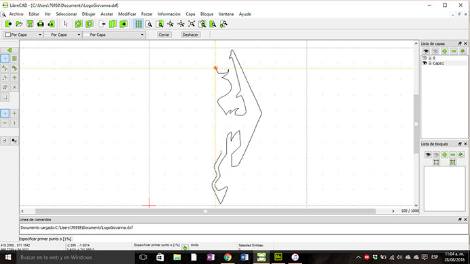Open the Forzar menu
This screenshot has width=470, height=264.
[x=147, y=14]
